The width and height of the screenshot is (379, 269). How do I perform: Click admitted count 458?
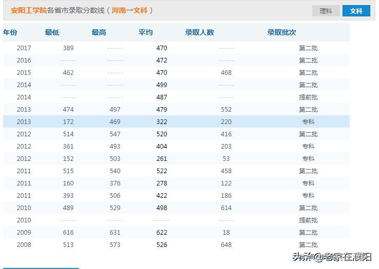(x=226, y=171)
